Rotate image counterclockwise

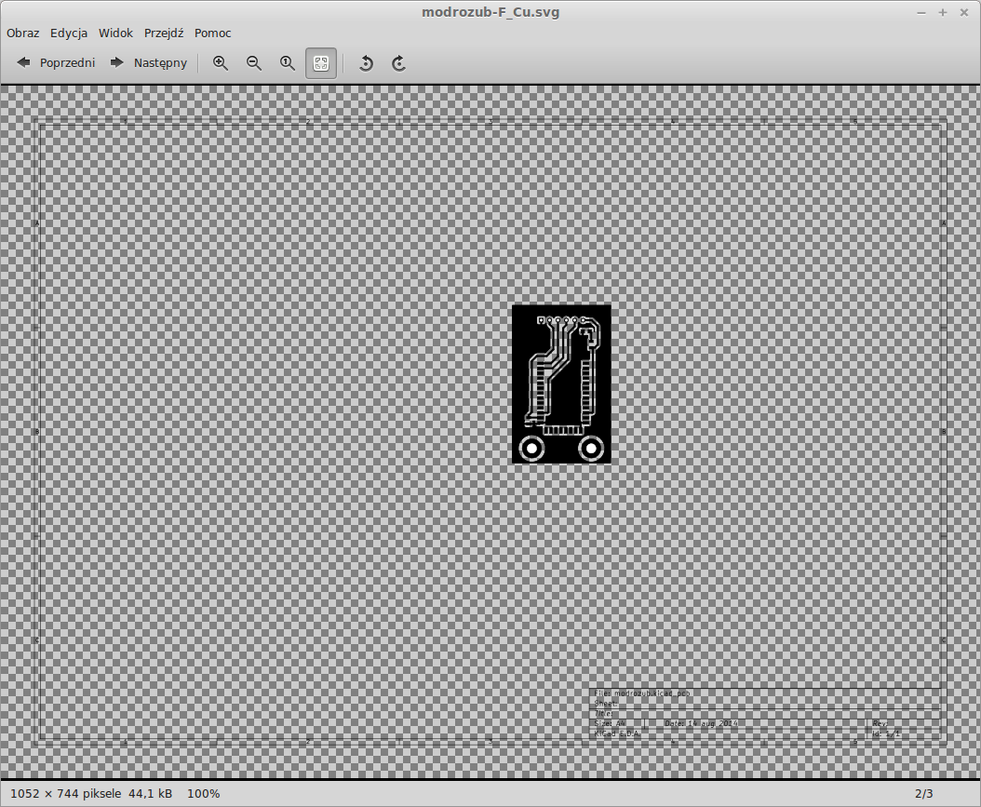[366, 63]
